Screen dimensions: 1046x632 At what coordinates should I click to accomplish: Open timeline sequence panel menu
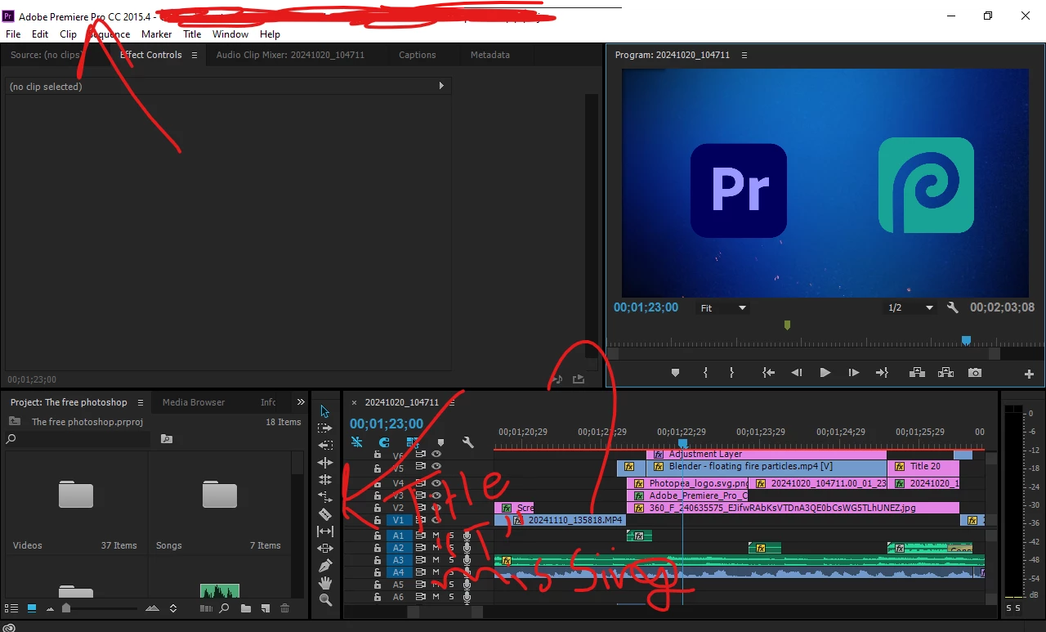(x=451, y=402)
